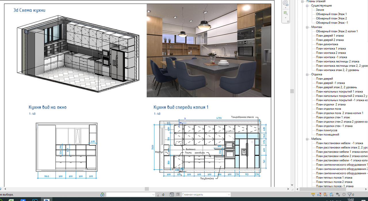
Task: Open the Design Options icon in status bar
Action: coord(172,194)
